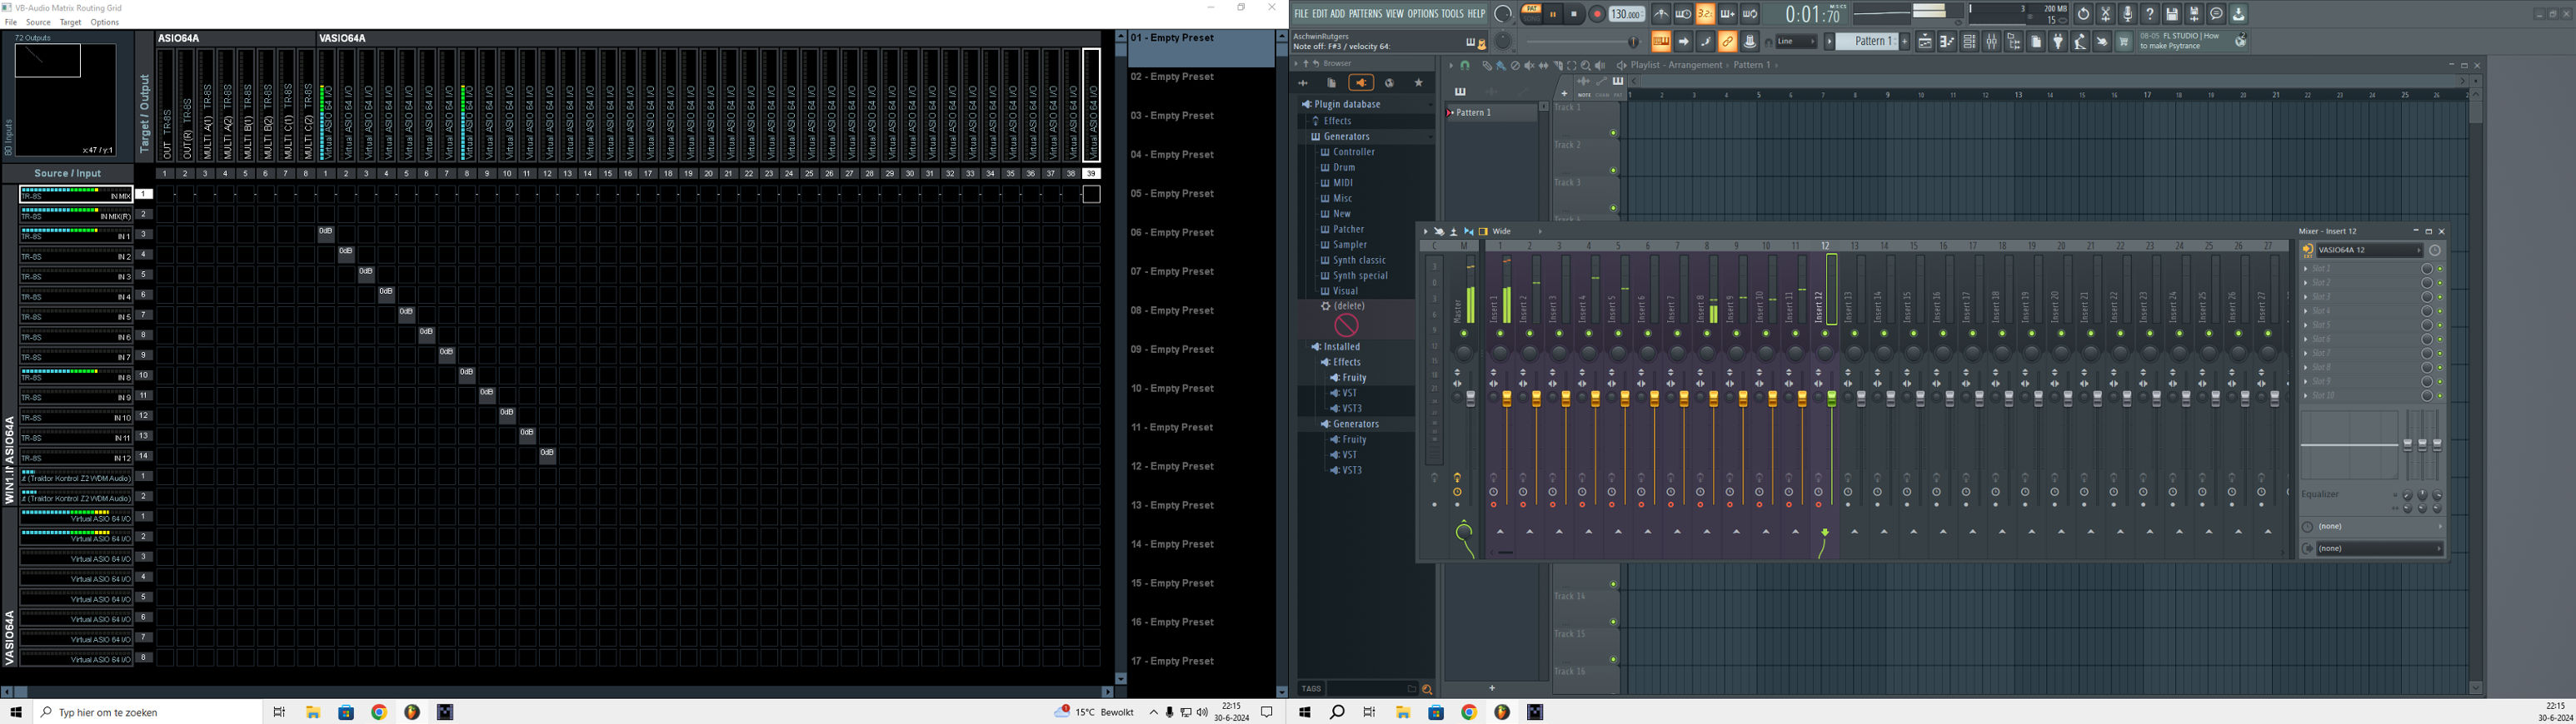The height and width of the screenshot is (724, 2576).
Task: Mute Insert 12 mixer track
Action: coord(1825,334)
